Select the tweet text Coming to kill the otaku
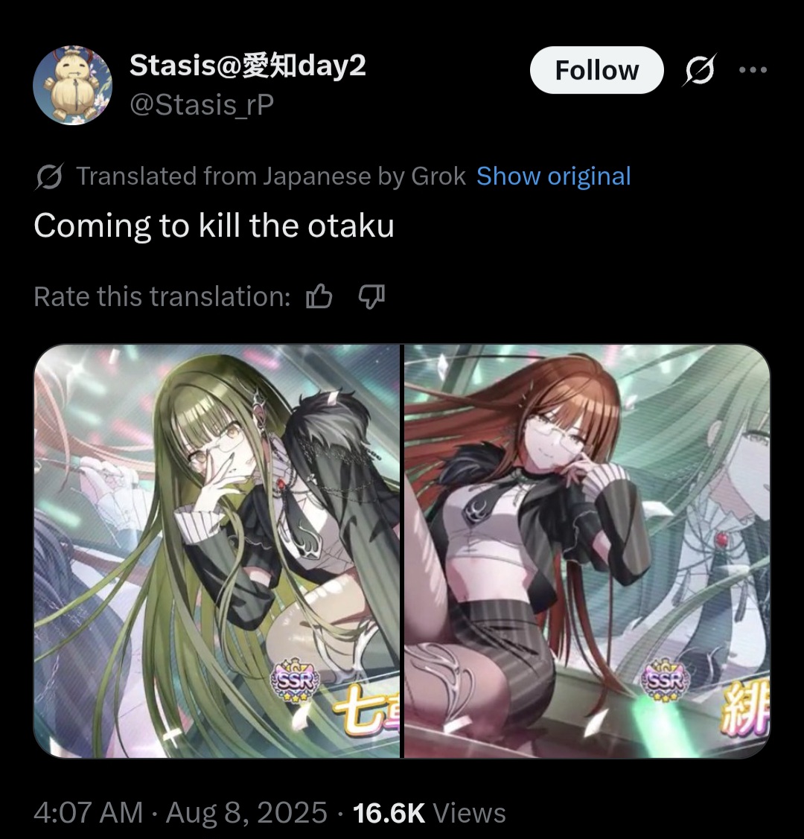The image size is (804, 839). click(214, 226)
